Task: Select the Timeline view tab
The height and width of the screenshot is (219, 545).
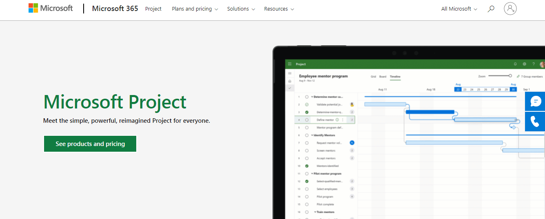Action: point(395,77)
